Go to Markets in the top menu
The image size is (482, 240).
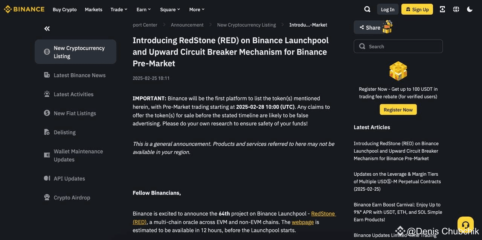(x=93, y=9)
